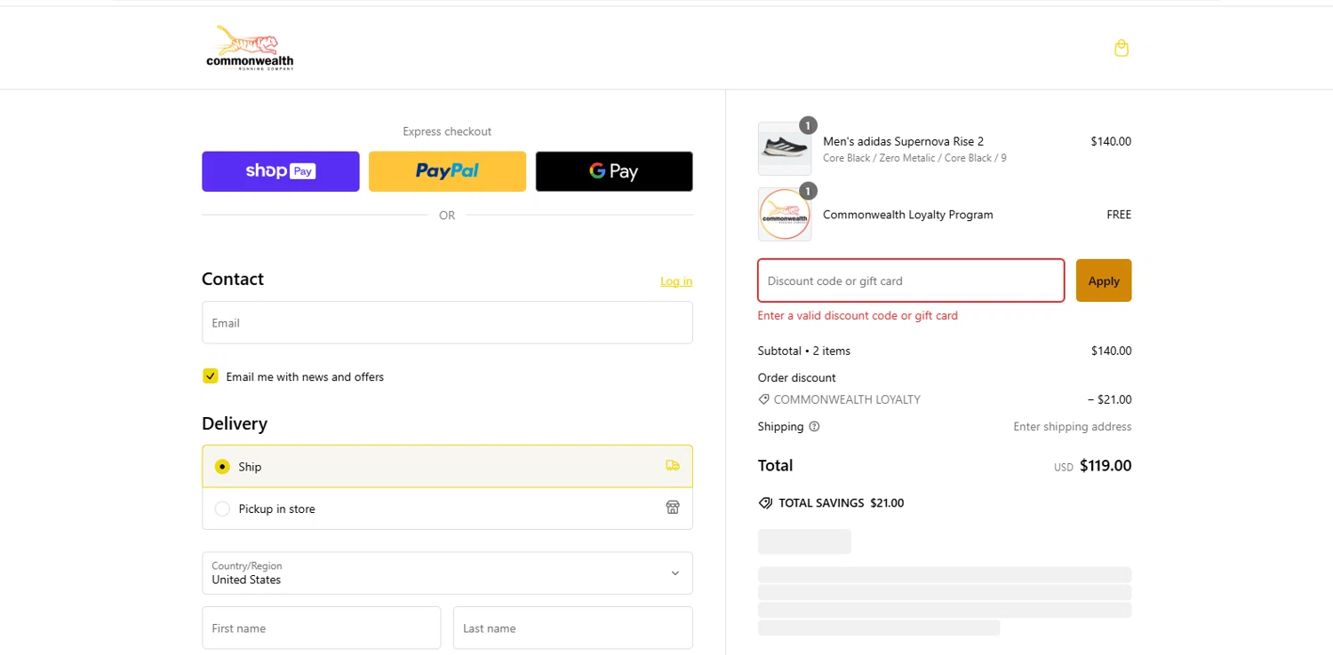Image resolution: width=1333 pixels, height=655 pixels.
Task: Focus the Last name field
Action: click(x=573, y=628)
